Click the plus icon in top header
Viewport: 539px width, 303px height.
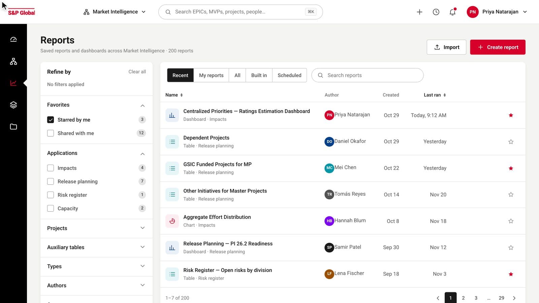419,12
